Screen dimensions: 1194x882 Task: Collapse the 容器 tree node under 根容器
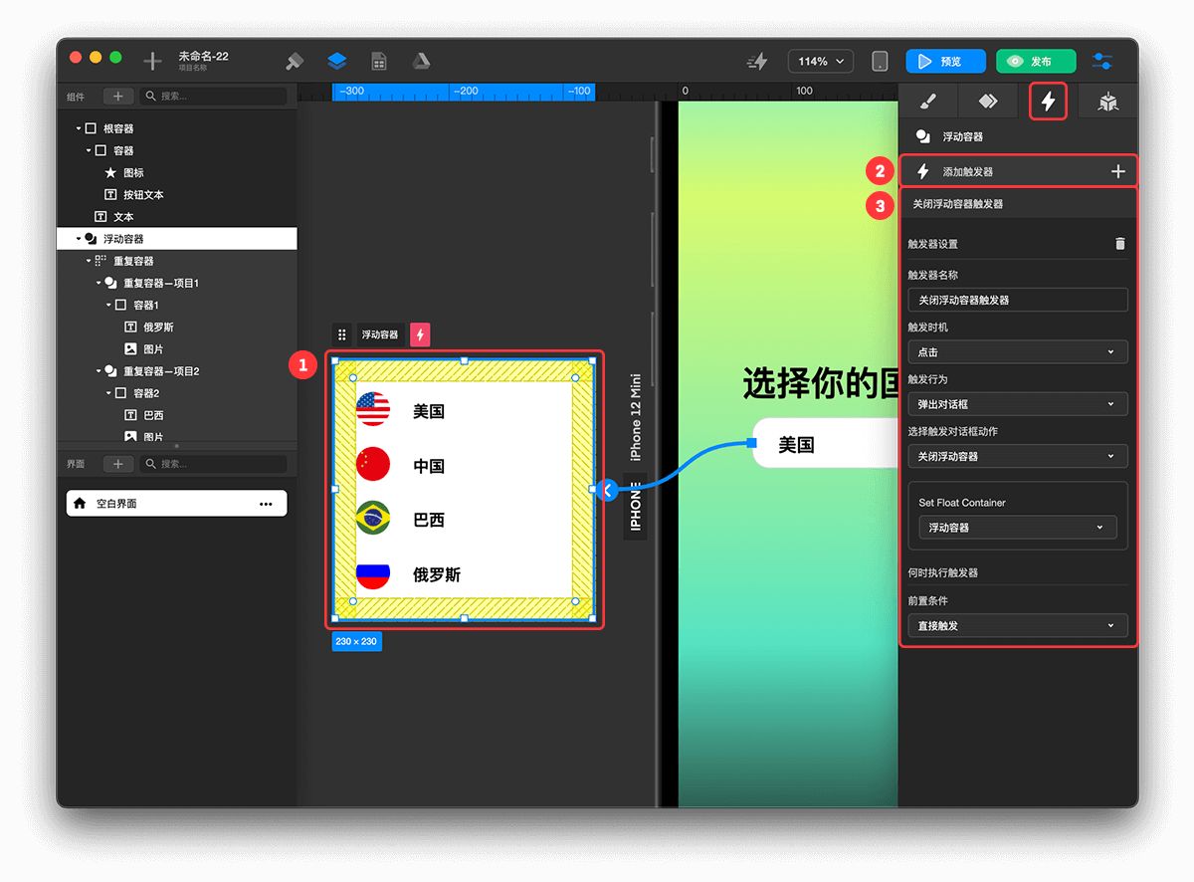89,151
